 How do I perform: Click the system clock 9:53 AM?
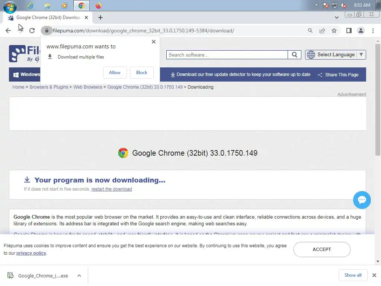point(362,5)
